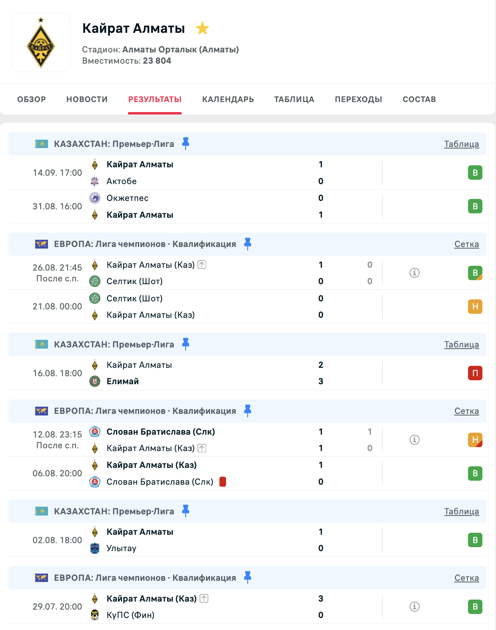Open ЕВРОПА: Лига чемпионов title above КуПС match
The height and width of the screenshot is (630, 496).
(x=145, y=578)
